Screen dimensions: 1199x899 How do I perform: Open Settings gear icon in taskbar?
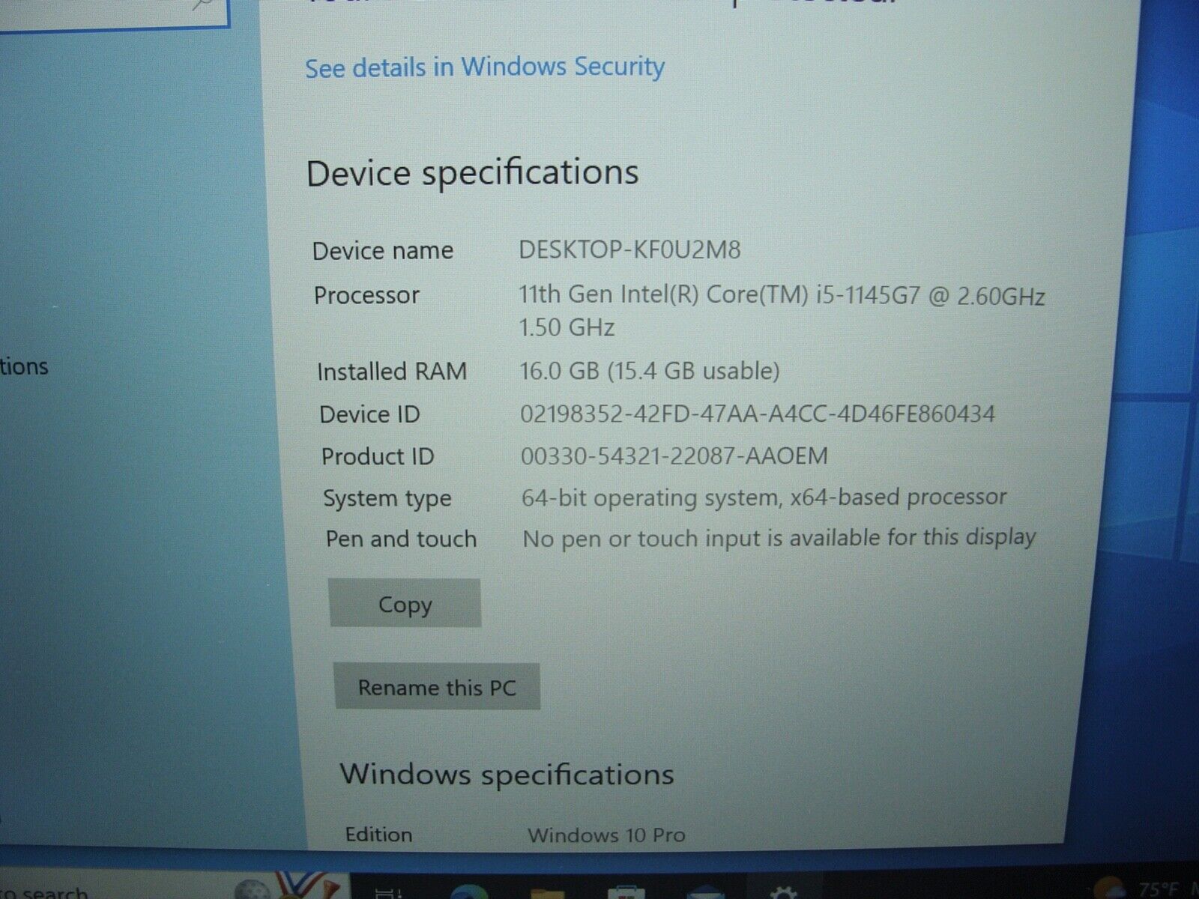(783, 892)
